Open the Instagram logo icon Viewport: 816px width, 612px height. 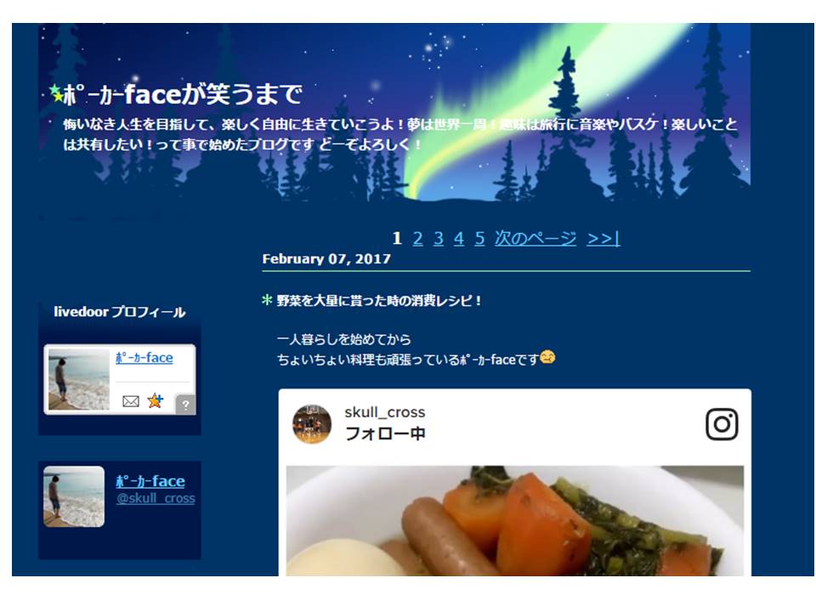pyautogui.click(x=722, y=424)
